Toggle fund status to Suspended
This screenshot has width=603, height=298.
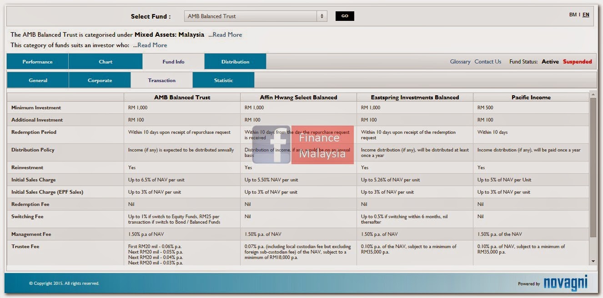pyautogui.click(x=578, y=61)
